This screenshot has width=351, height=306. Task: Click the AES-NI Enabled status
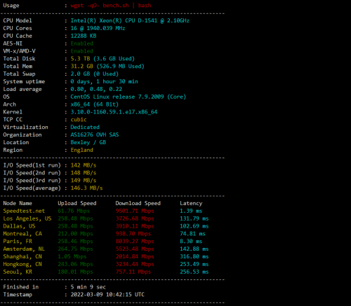click(82, 43)
